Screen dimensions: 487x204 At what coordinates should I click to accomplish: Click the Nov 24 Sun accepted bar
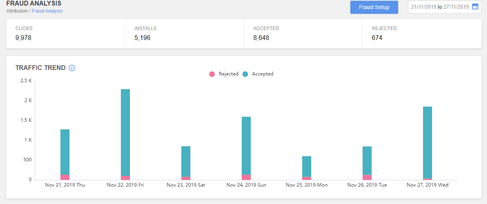point(246,145)
